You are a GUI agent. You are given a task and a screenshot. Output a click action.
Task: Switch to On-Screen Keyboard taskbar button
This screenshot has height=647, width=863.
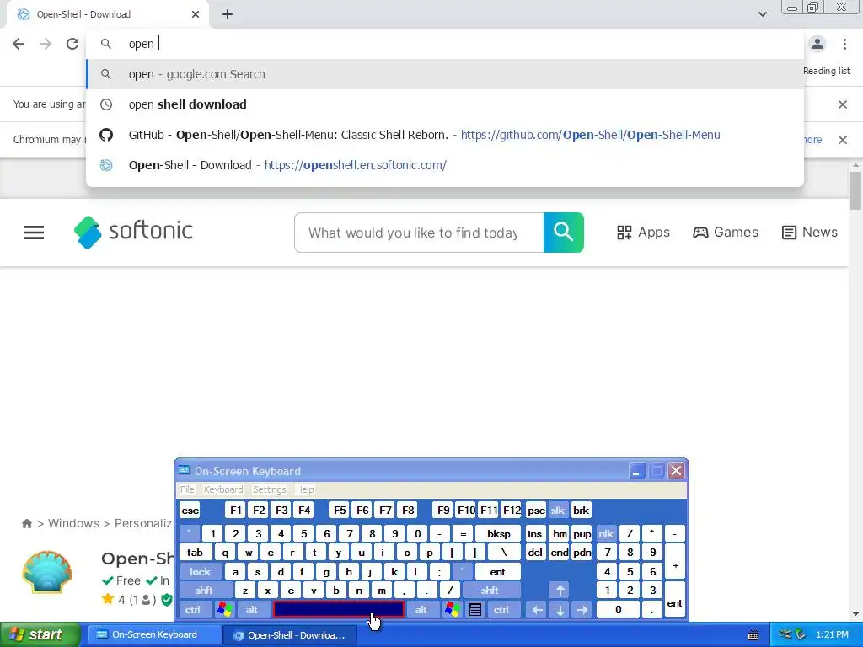point(155,634)
